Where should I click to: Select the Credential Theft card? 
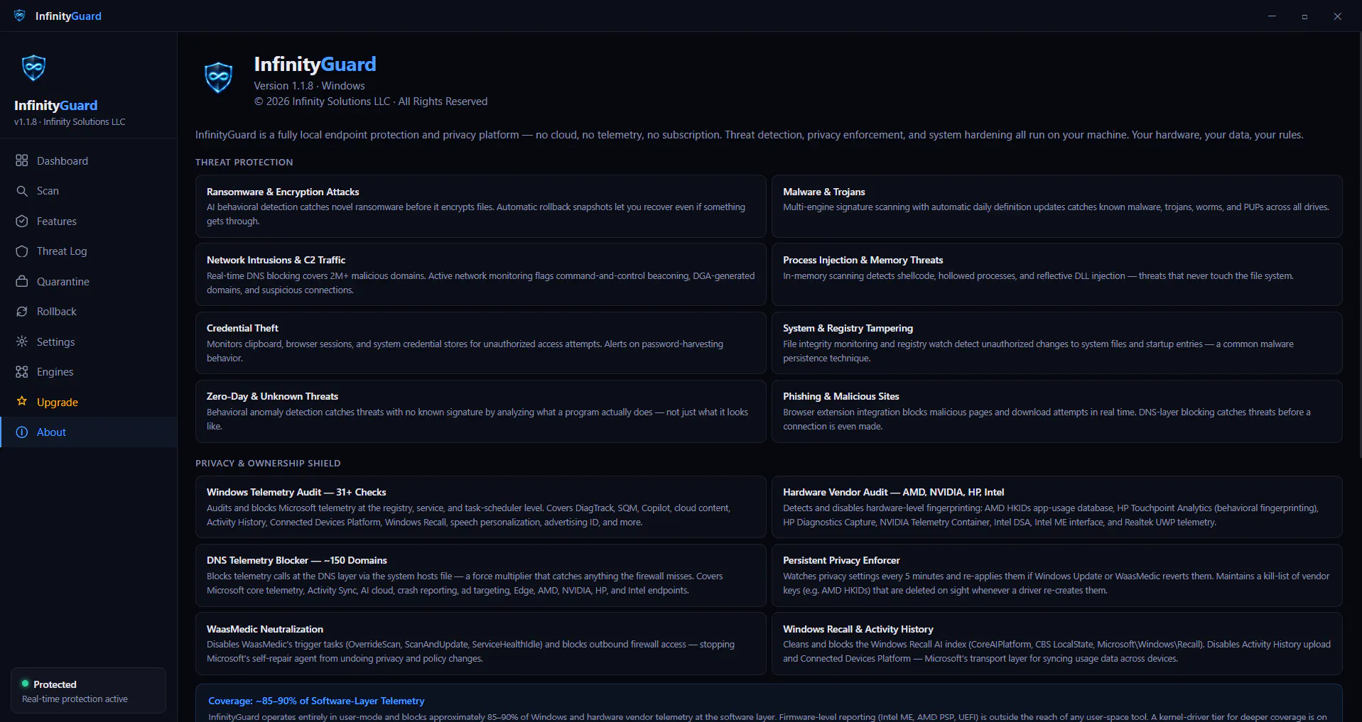pyautogui.click(x=480, y=342)
